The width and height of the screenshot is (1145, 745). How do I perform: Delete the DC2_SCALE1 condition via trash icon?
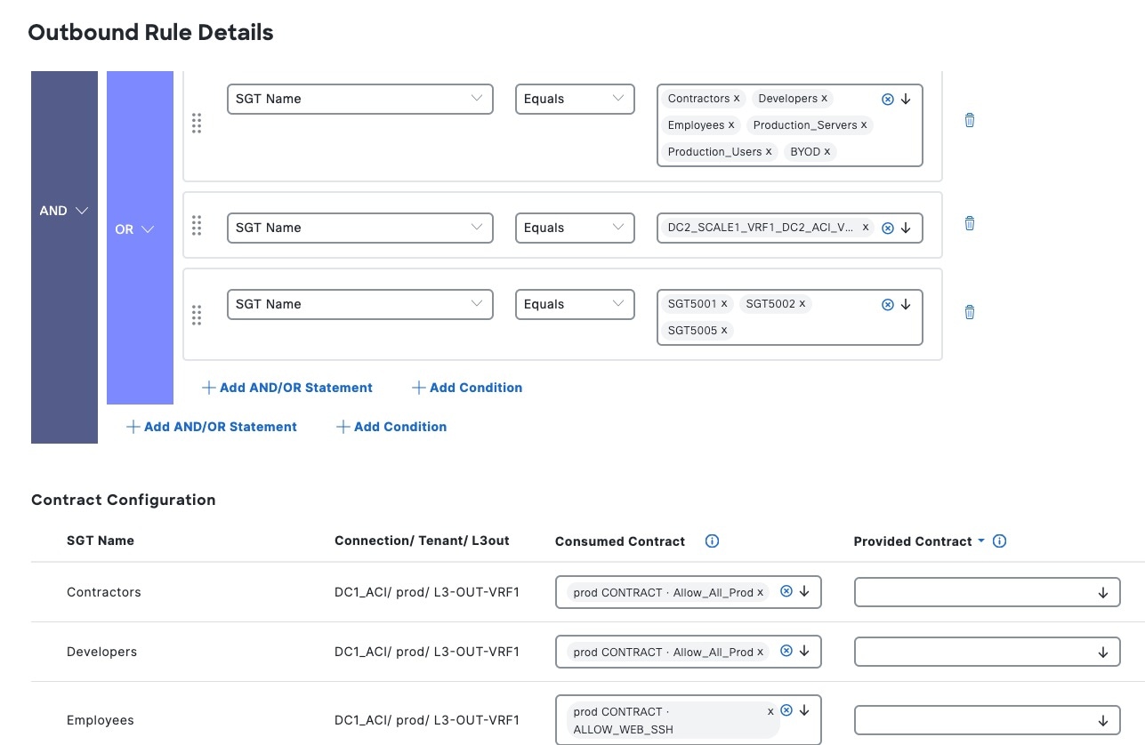coord(970,223)
